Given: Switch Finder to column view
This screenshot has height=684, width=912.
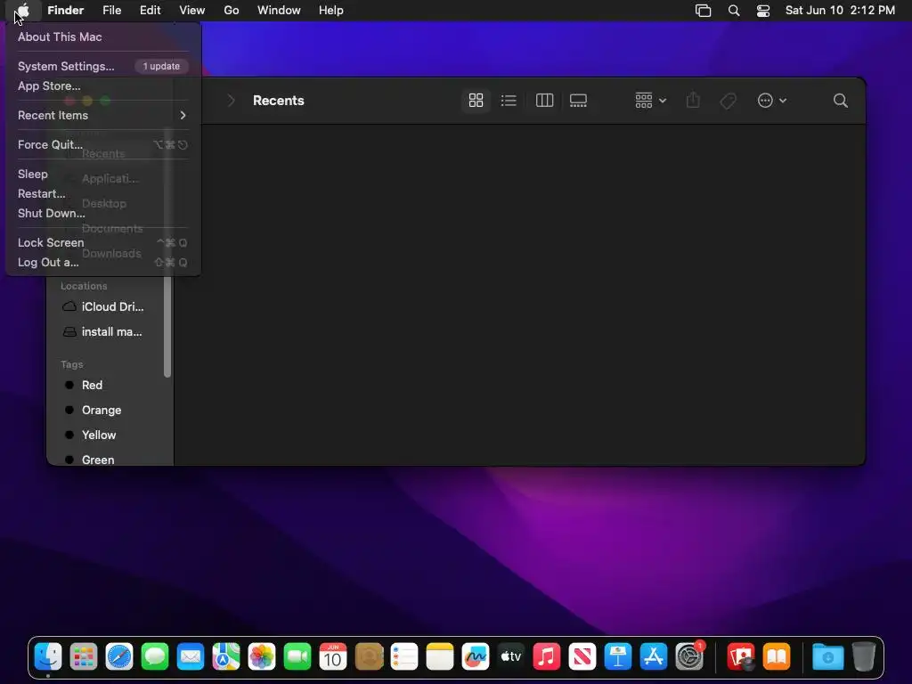Looking at the screenshot, I should coord(544,101).
